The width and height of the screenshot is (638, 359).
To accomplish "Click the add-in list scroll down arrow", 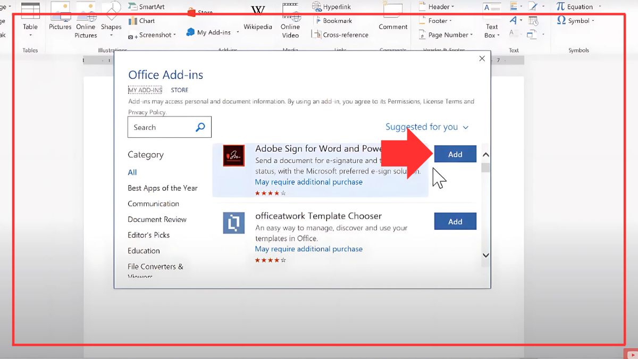I will [x=485, y=255].
